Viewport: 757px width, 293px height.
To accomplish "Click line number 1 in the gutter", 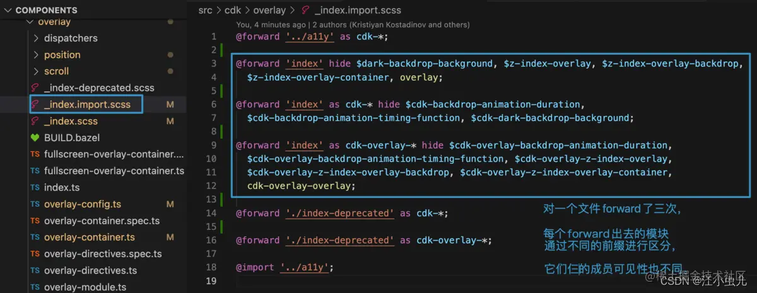I will (x=214, y=37).
